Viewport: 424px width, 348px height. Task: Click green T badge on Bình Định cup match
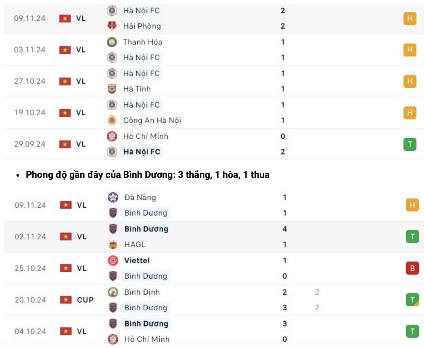coord(412,300)
